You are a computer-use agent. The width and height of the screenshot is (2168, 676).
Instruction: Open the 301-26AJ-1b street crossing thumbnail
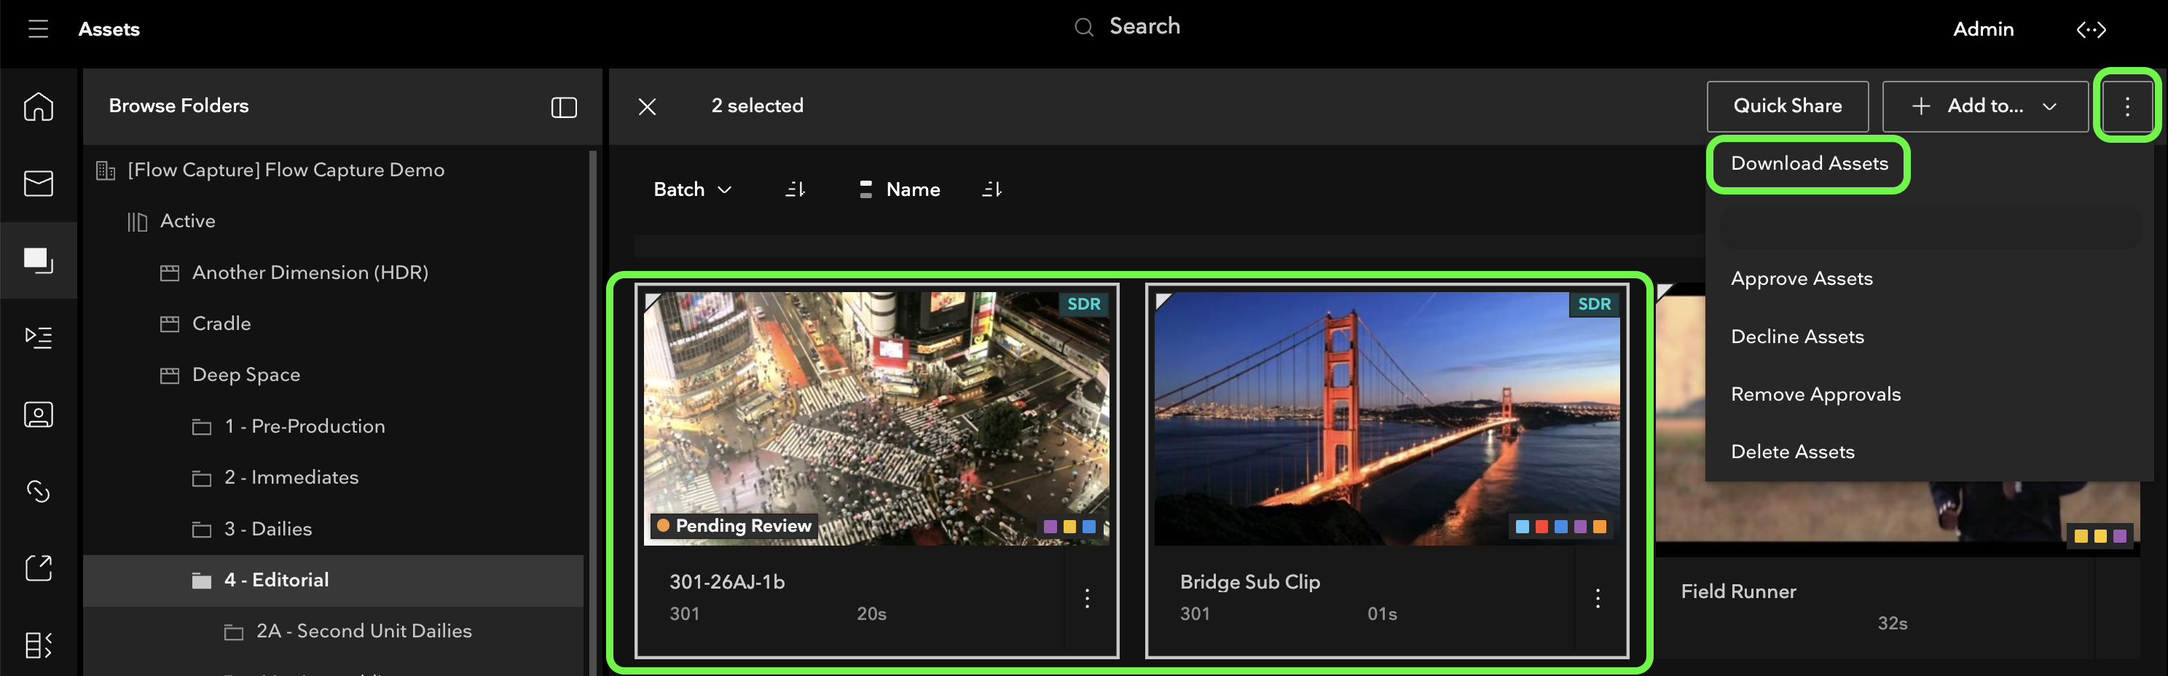point(876,418)
